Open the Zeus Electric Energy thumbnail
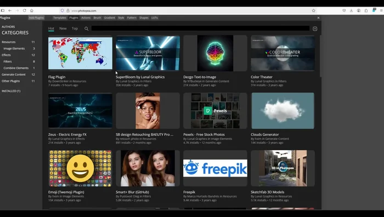 pyautogui.click(x=80, y=110)
